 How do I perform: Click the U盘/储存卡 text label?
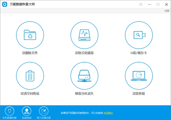pyautogui.click(x=139, y=53)
